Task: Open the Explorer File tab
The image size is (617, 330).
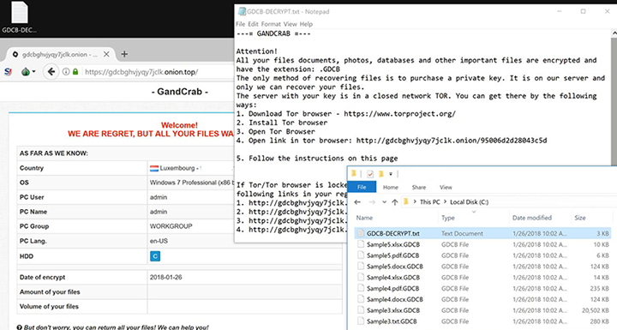Action: click(x=362, y=187)
